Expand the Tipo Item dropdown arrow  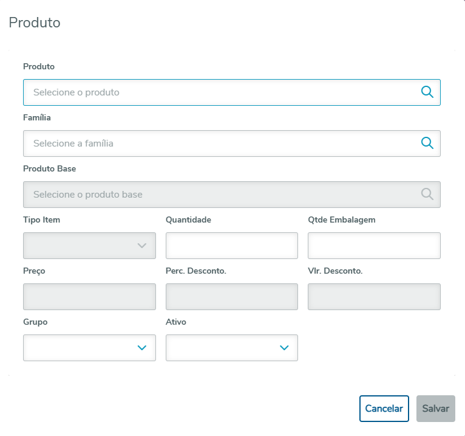click(x=142, y=246)
